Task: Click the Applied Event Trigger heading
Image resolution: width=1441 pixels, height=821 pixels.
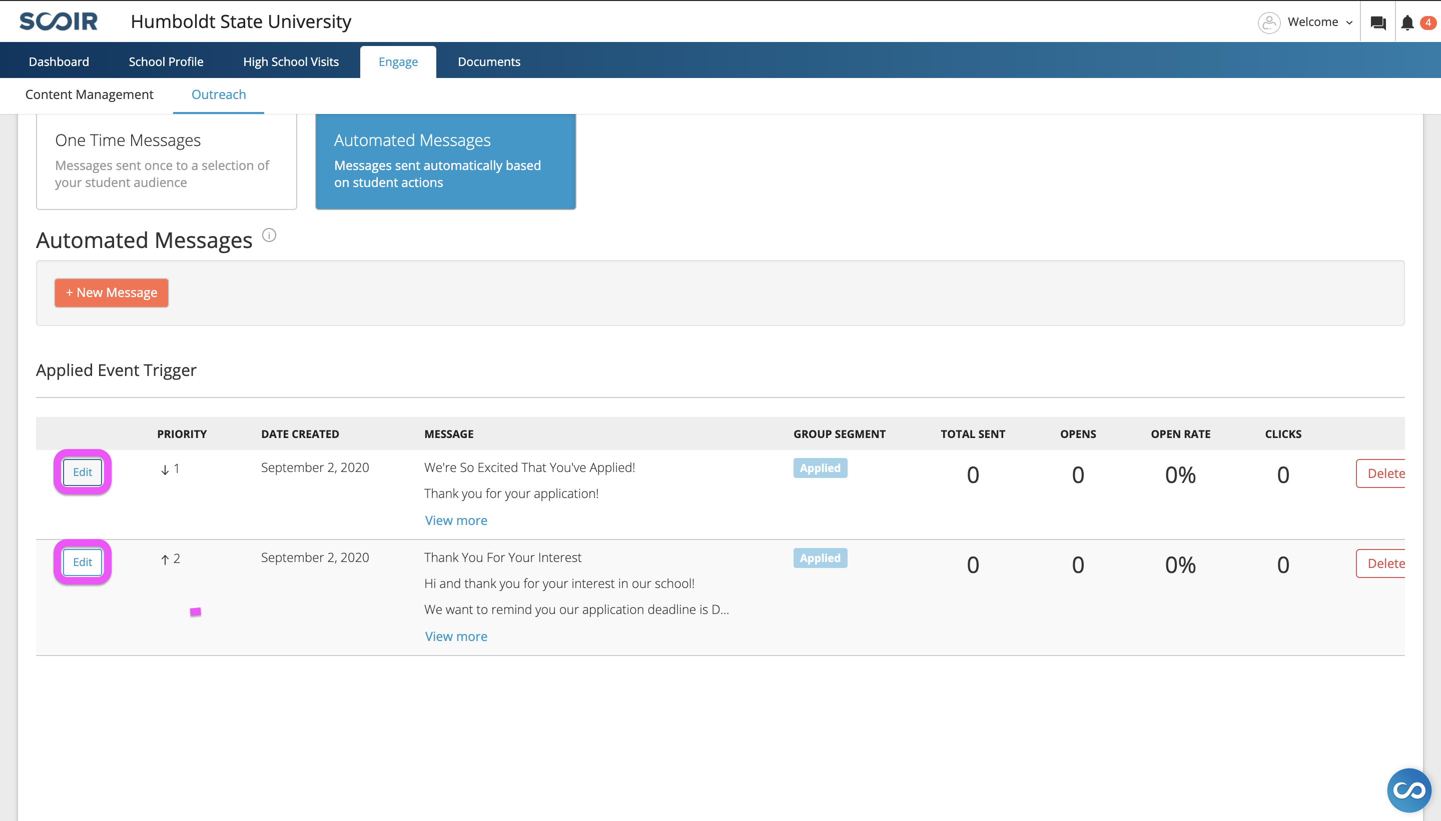Action: coord(116,370)
